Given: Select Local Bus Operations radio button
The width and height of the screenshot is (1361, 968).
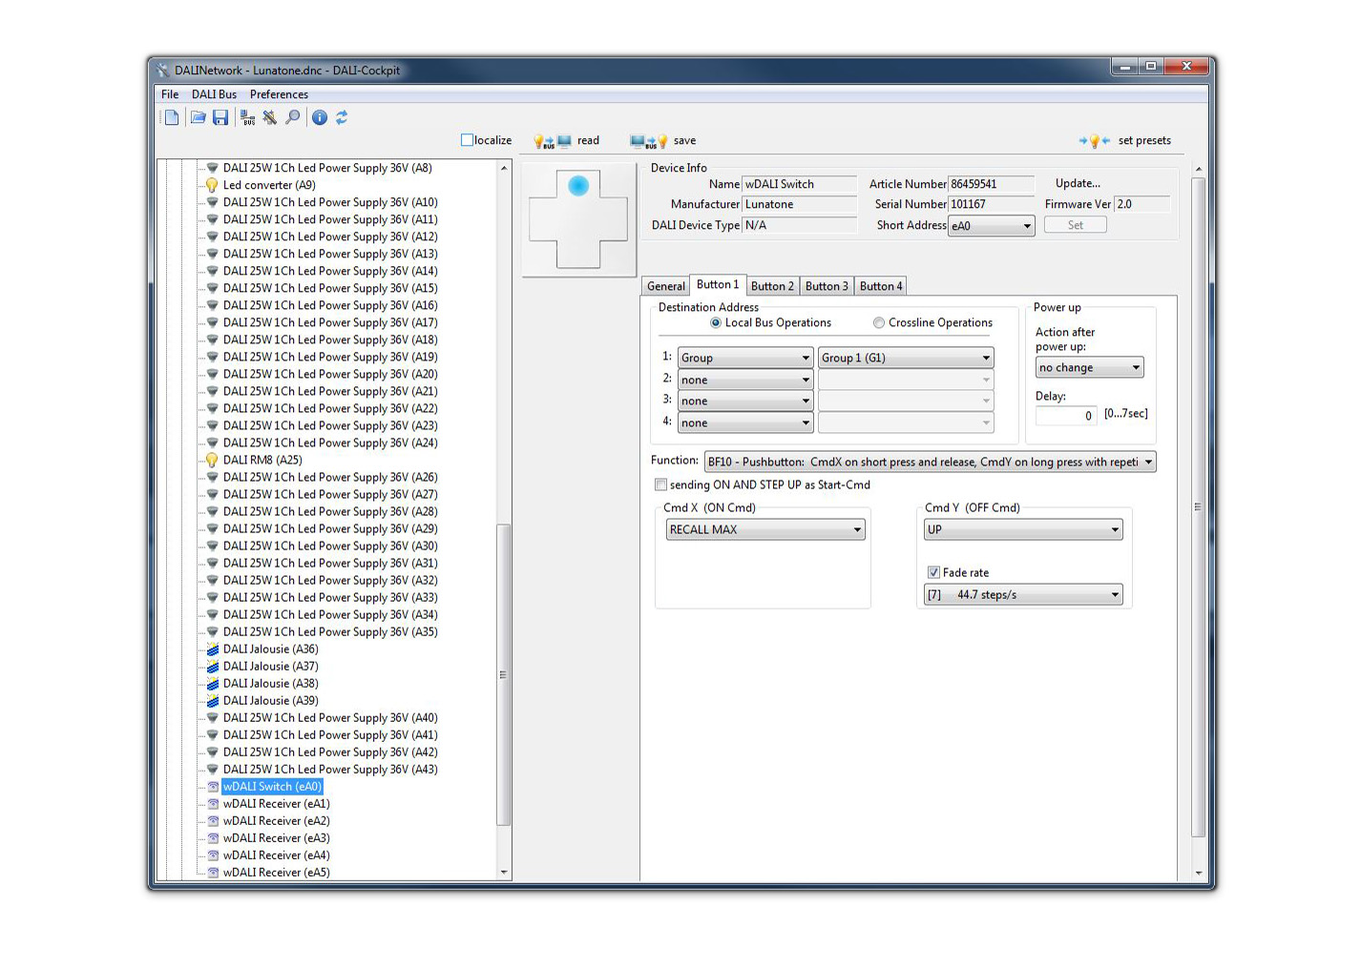Looking at the screenshot, I should click(716, 323).
